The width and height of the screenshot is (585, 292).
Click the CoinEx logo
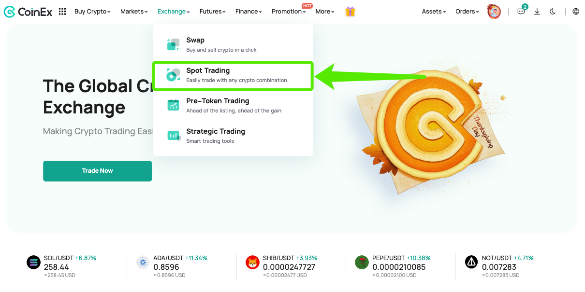[x=29, y=12]
